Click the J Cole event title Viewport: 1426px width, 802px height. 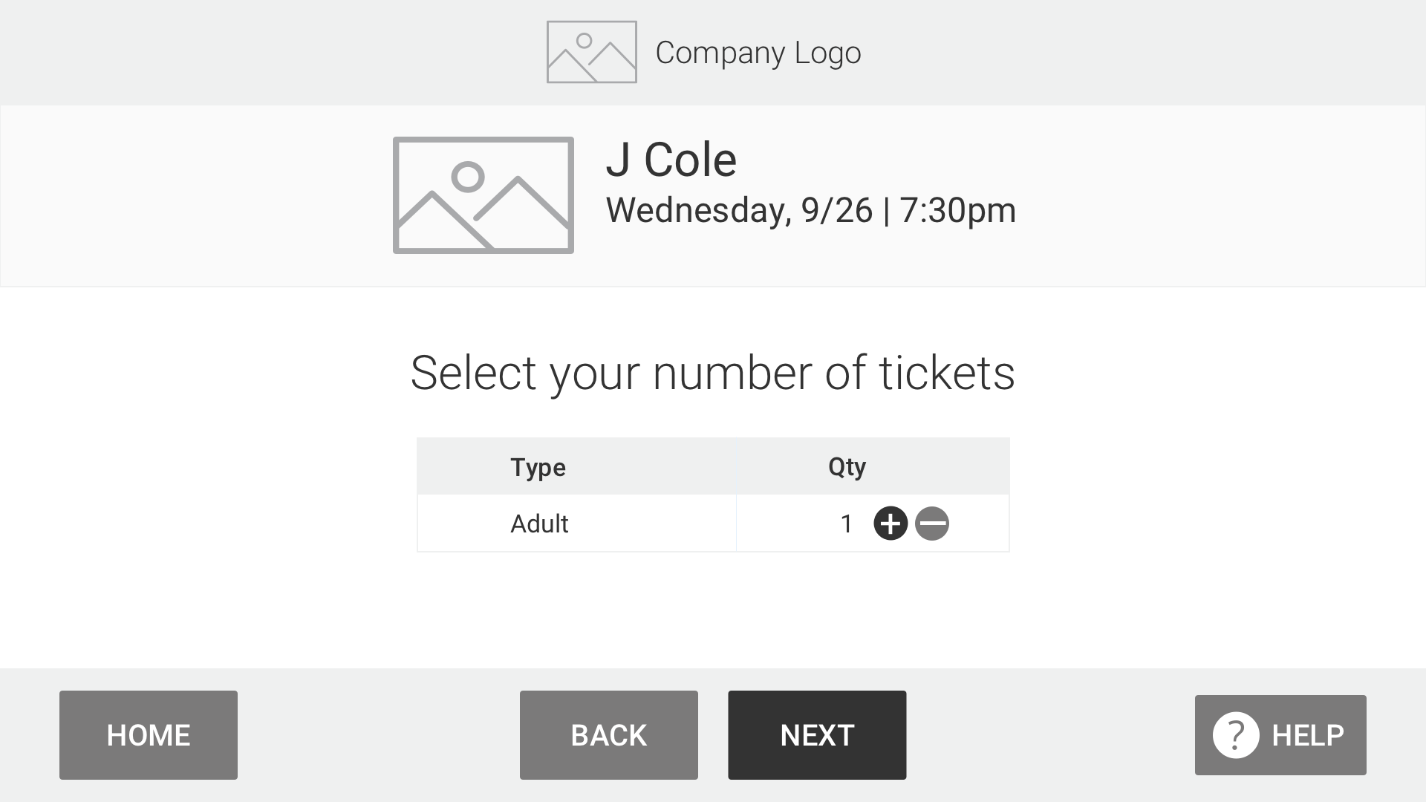click(671, 160)
